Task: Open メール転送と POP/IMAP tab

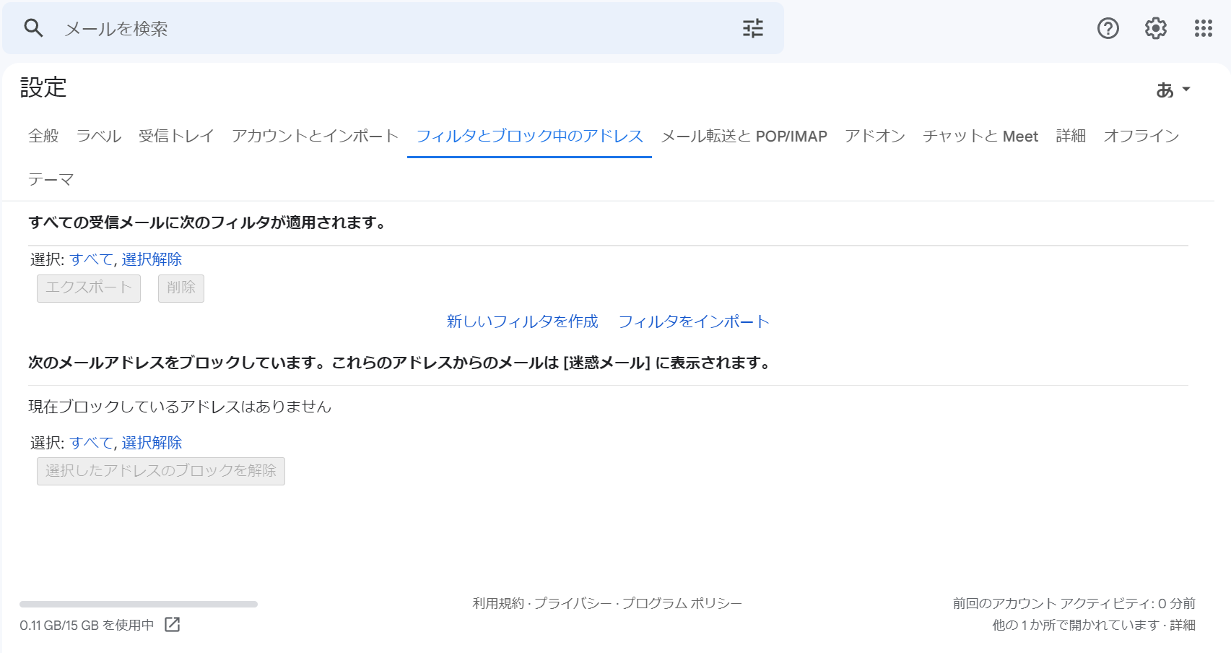Action: 744,136
